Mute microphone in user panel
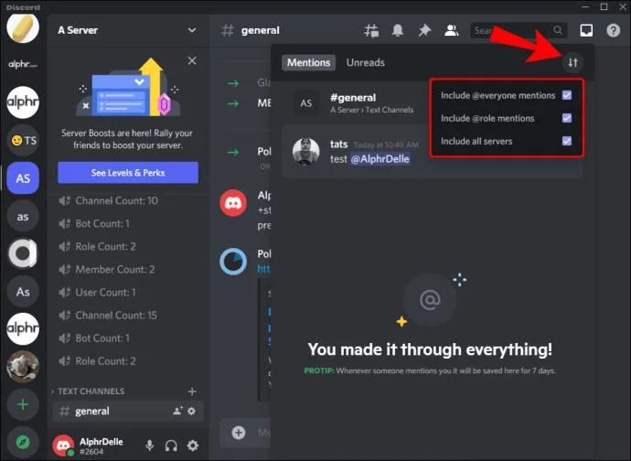The height and width of the screenshot is (461, 631). (149, 445)
